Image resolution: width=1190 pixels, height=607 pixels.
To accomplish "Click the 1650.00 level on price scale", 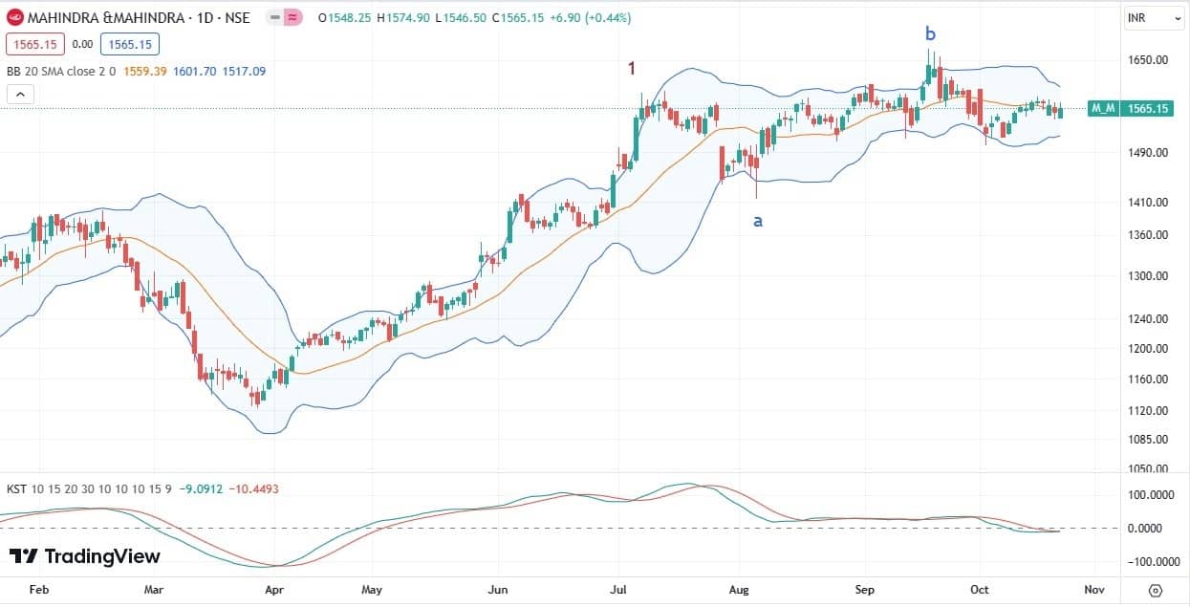I will coord(1147,59).
